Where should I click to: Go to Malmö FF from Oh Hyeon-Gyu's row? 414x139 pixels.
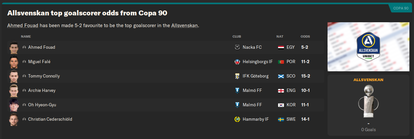[252, 105]
